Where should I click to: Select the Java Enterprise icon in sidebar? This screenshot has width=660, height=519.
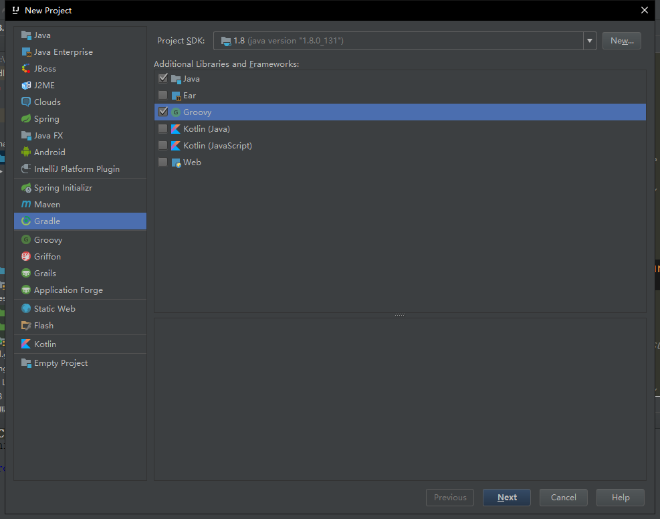(x=26, y=52)
